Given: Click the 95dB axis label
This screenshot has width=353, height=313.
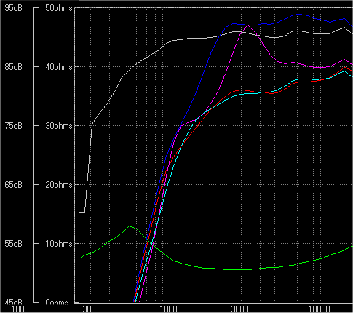Looking at the screenshot, I should pos(13,8).
